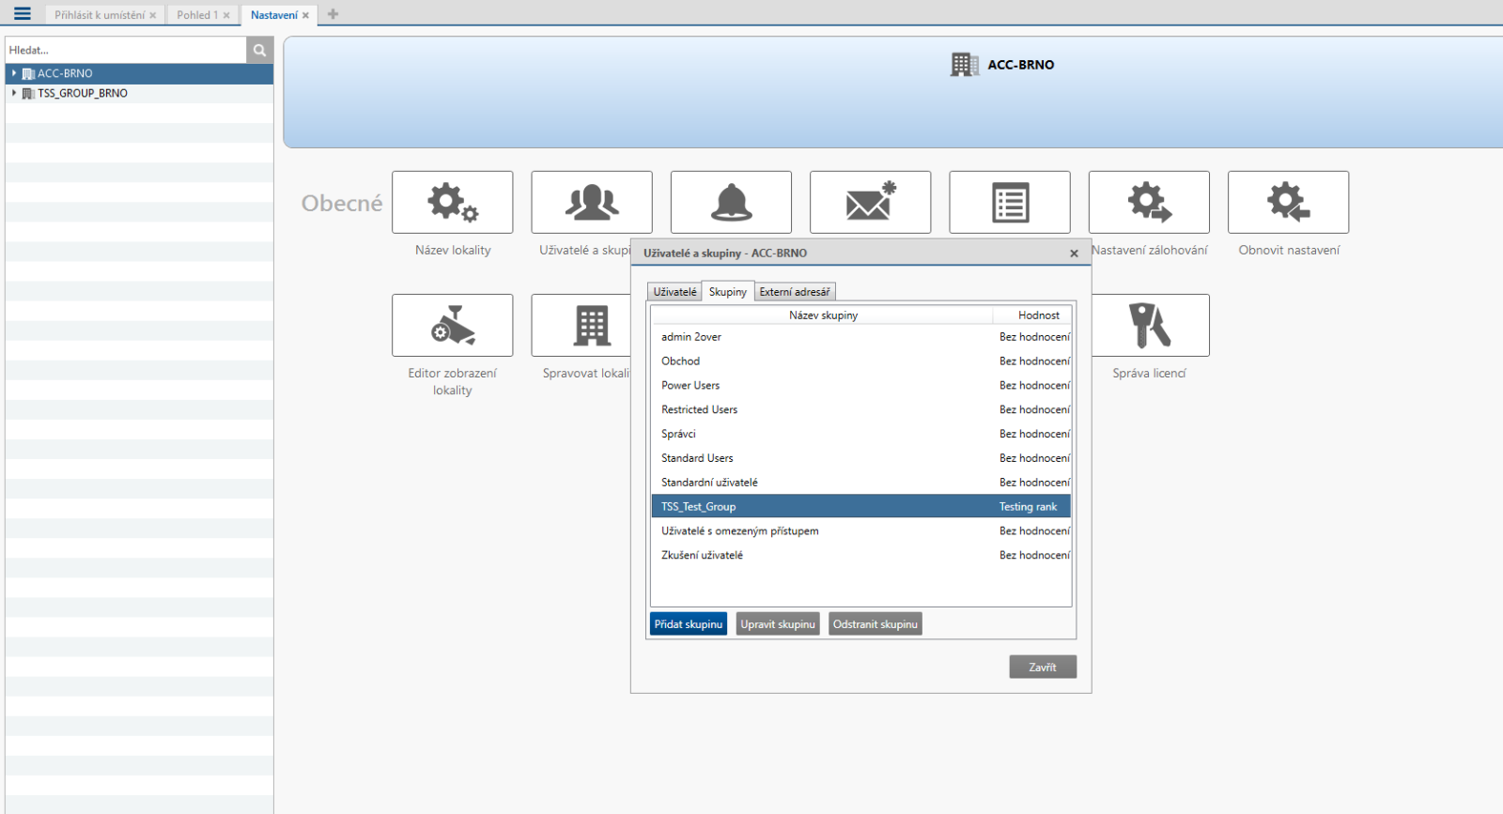The image size is (1503, 814).
Task: Open Nastavení zálohování backup icon
Action: tap(1149, 202)
